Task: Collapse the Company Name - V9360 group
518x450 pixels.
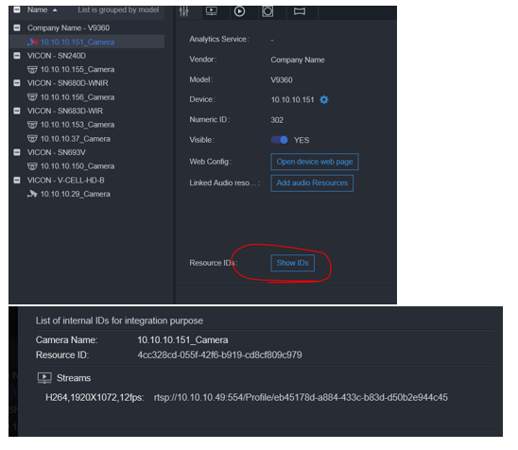Action: [17, 27]
